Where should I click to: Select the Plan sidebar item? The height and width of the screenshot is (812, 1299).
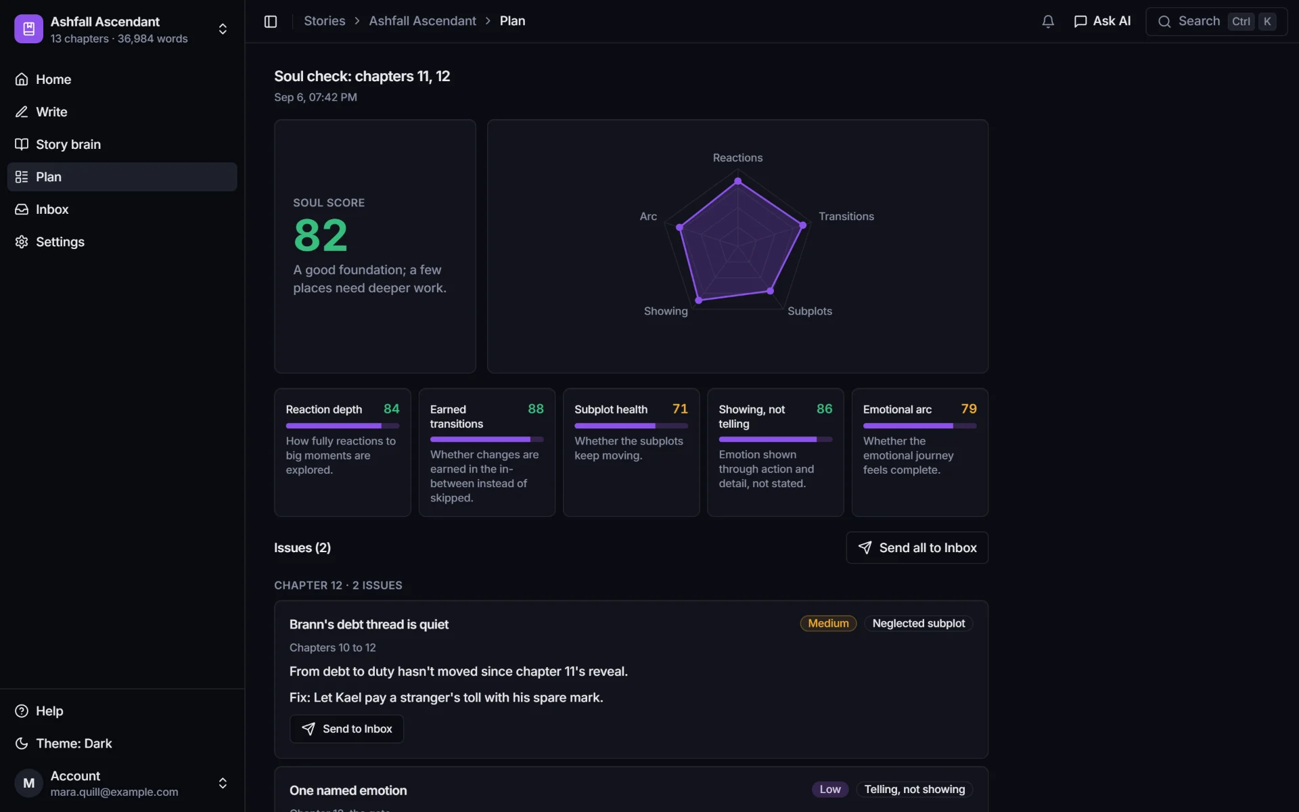[x=122, y=177]
